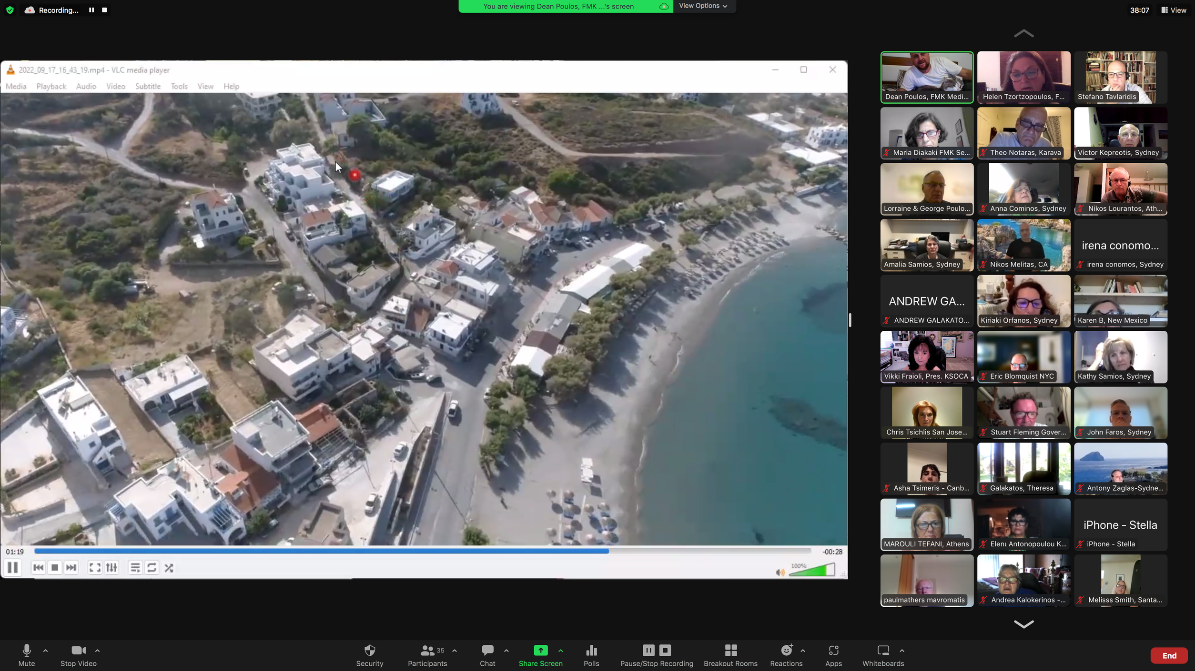Toggle Stop Video camera
The width and height of the screenshot is (1195, 671).
(x=78, y=651)
